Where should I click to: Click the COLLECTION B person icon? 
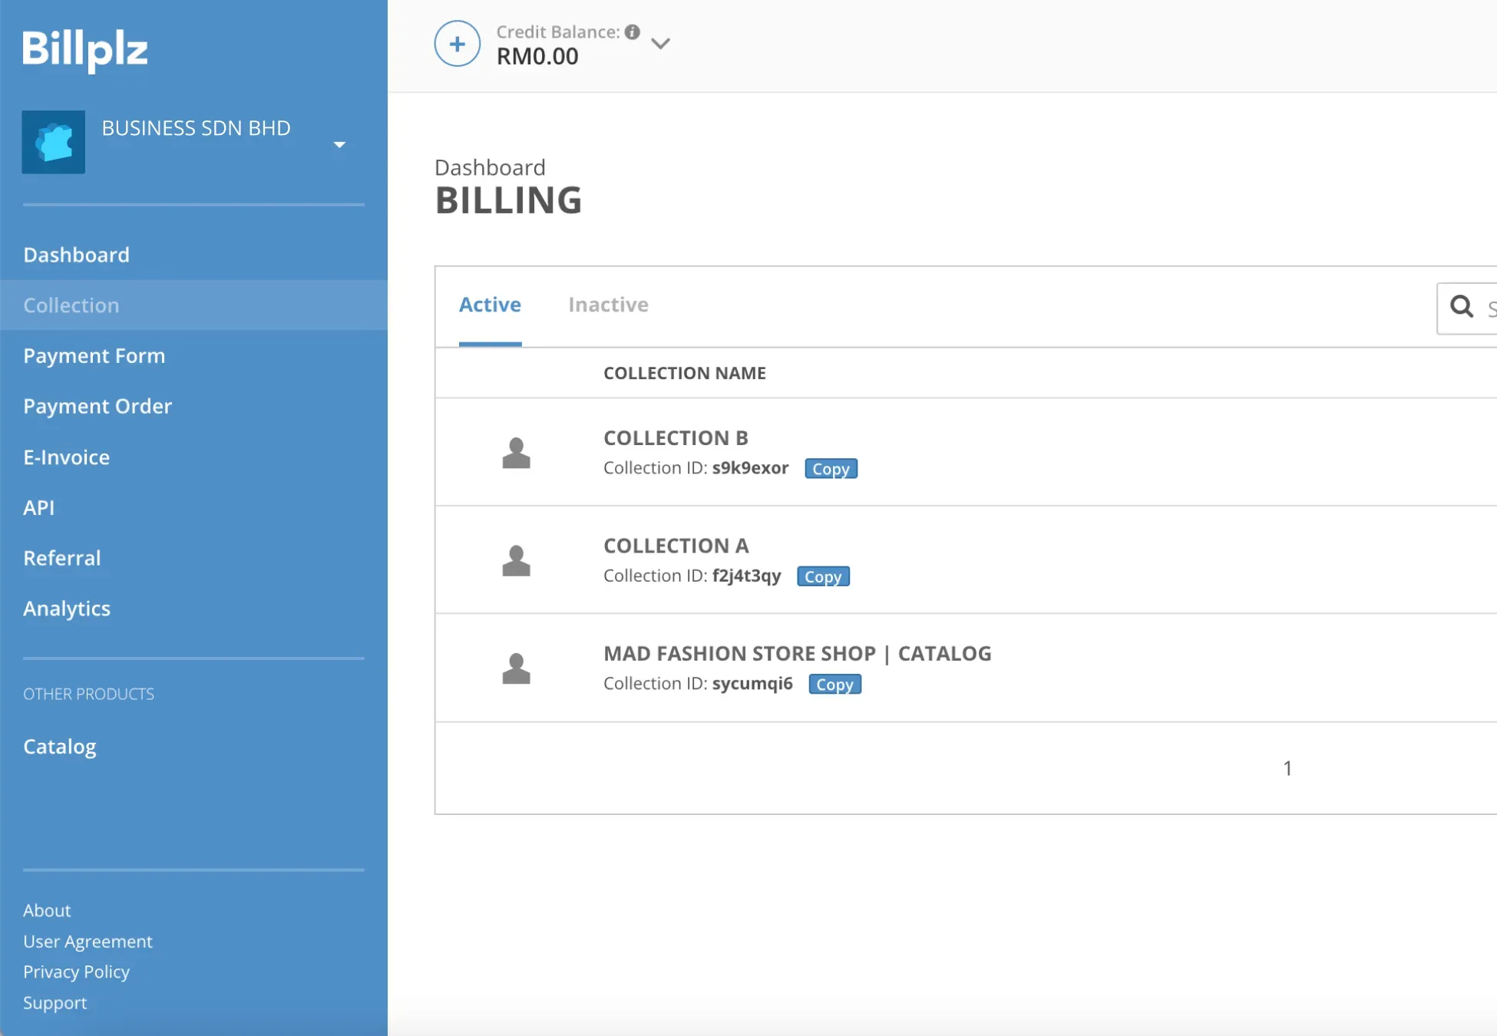(x=517, y=453)
